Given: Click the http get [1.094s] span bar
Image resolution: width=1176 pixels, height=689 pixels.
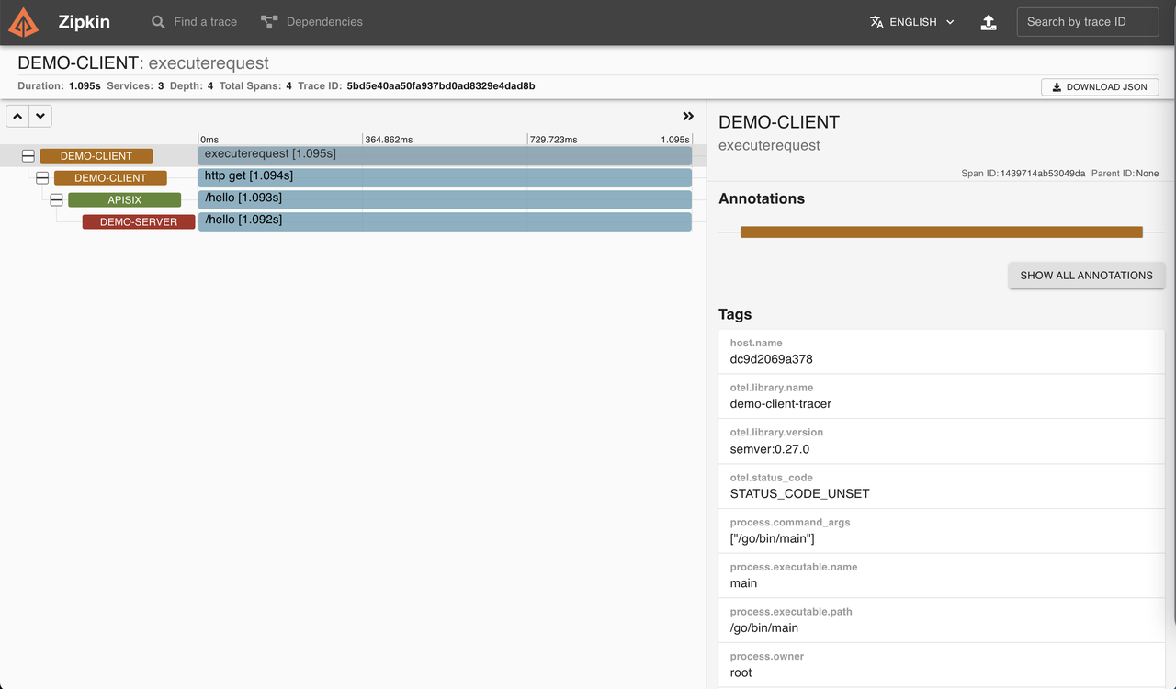Looking at the screenshot, I should (x=445, y=177).
